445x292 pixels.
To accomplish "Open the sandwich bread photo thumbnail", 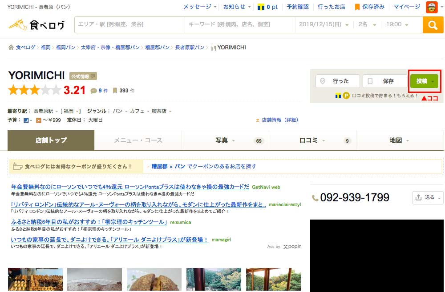I will pos(154,280).
